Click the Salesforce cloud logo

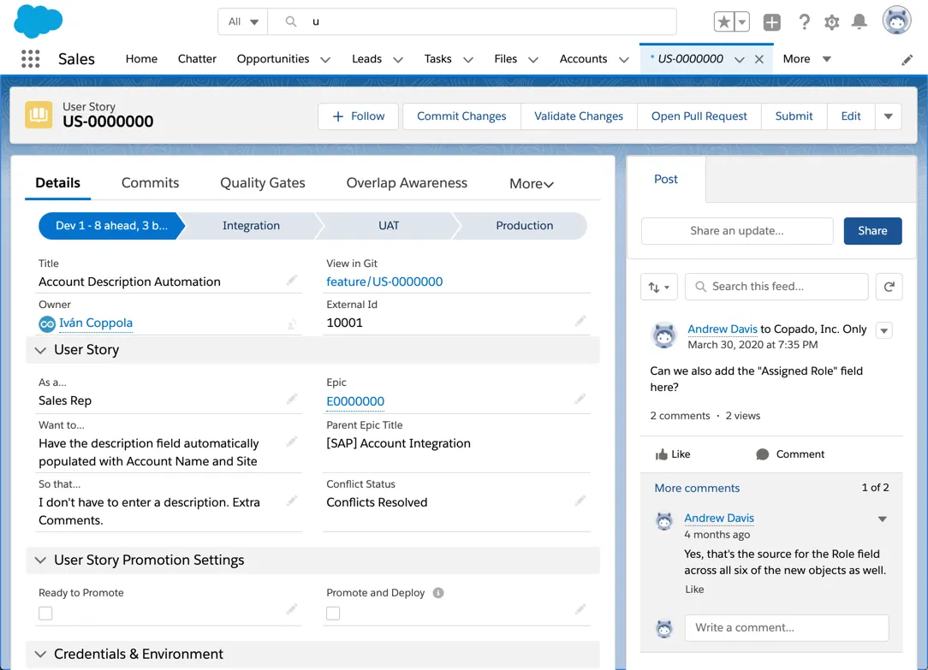(38, 21)
